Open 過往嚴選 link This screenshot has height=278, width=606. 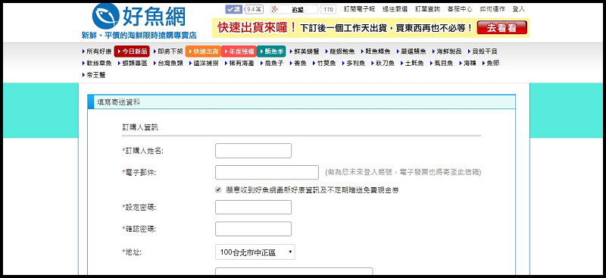[x=395, y=9]
